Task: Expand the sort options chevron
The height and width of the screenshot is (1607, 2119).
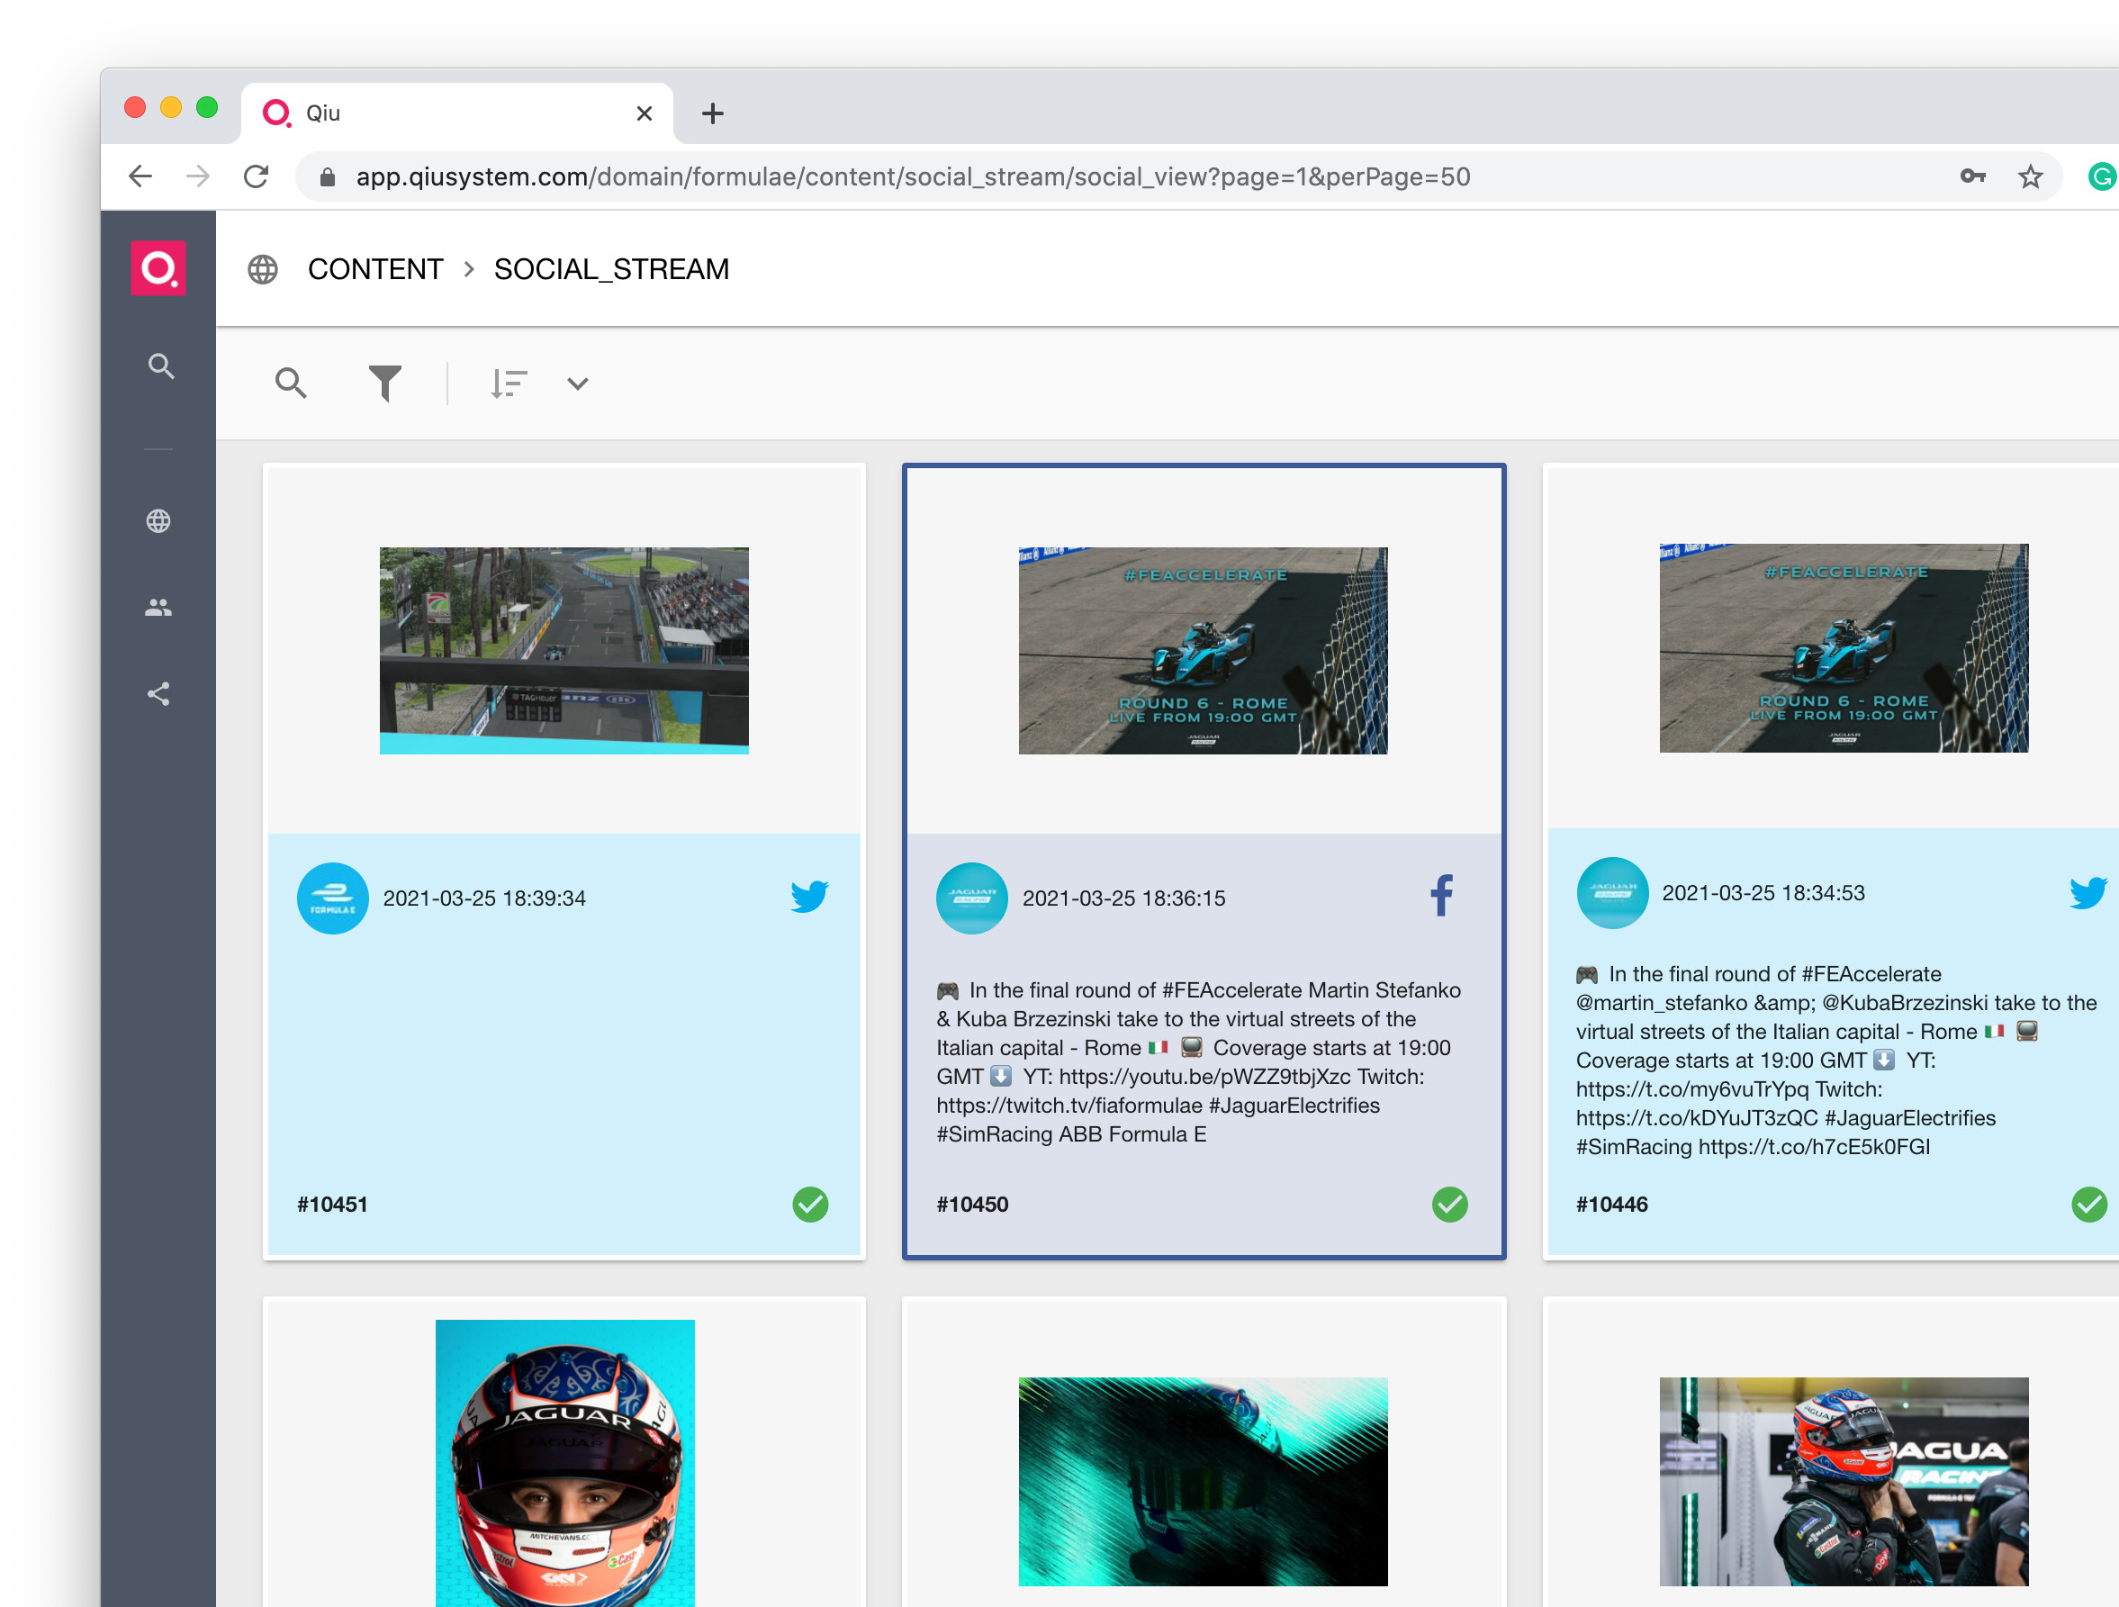Action: [578, 384]
